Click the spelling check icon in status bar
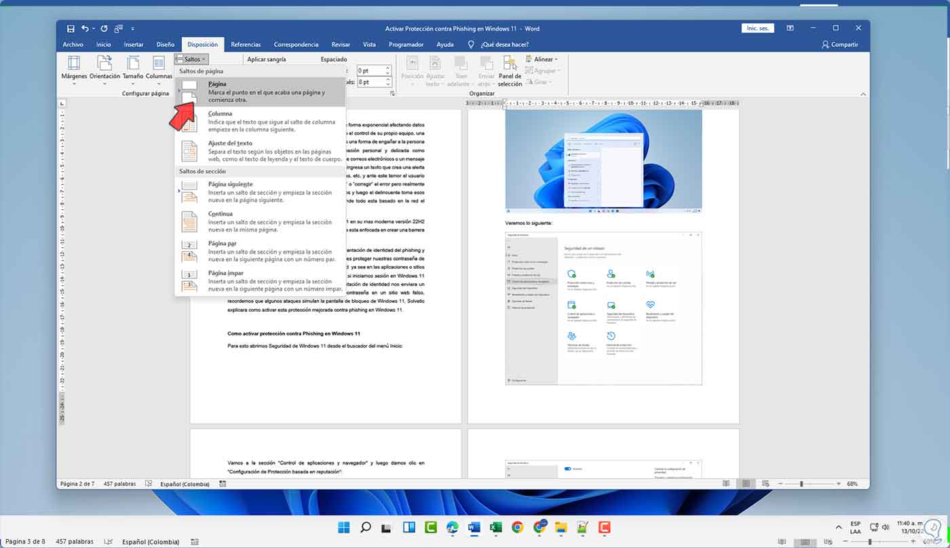950x548 pixels. [149, 484]
